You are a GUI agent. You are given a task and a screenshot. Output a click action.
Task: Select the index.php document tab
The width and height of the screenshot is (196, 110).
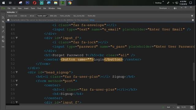point(11,12)
